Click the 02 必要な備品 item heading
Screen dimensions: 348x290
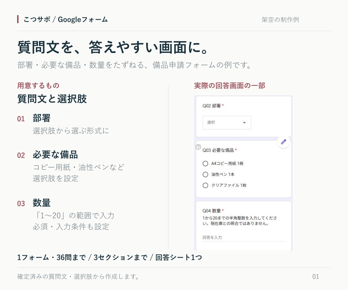[x=47, y=155]
